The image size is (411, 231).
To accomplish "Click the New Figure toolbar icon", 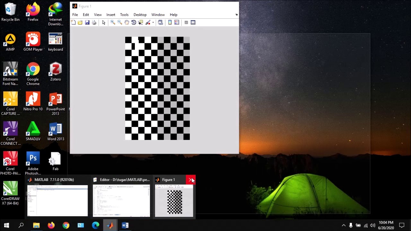I will (x=74, y=22).
